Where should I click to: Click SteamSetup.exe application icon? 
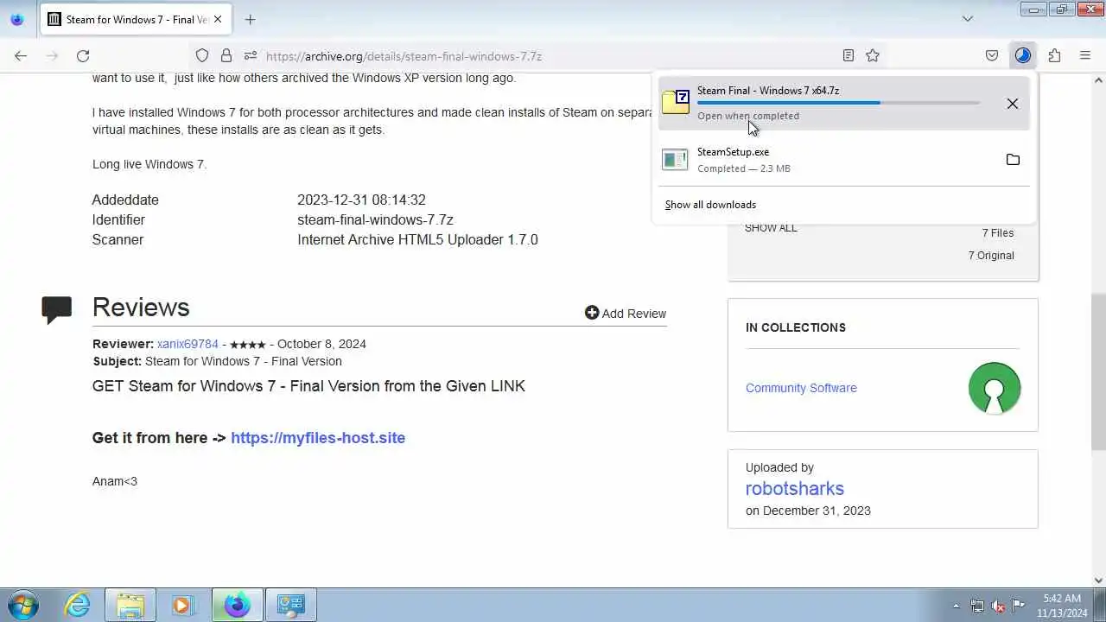point(675,160)
